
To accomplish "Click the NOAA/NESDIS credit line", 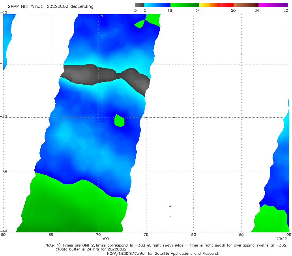I will coord(163,253).
